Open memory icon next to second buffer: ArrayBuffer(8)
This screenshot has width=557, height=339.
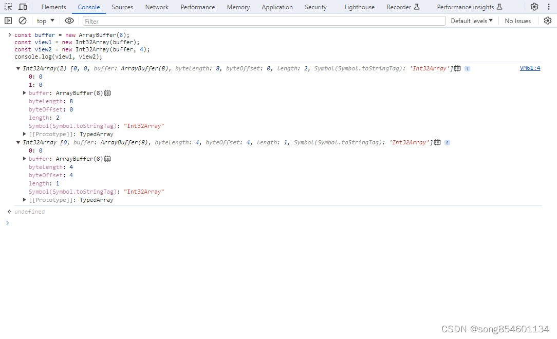pos(107,159)
